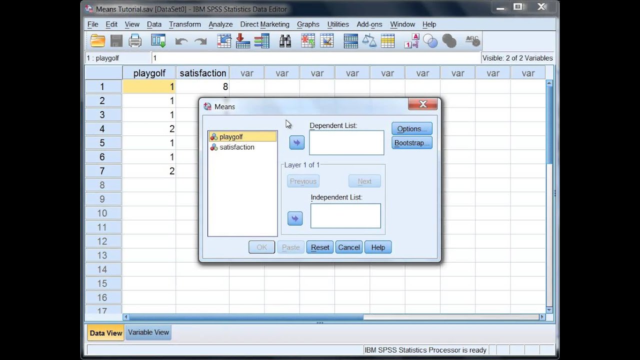
Task: Close the Means dialog
Action: click(423, 104)
